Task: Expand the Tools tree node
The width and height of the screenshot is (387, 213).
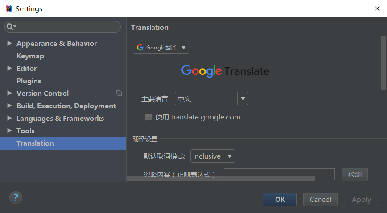Action: pos(9,131)
